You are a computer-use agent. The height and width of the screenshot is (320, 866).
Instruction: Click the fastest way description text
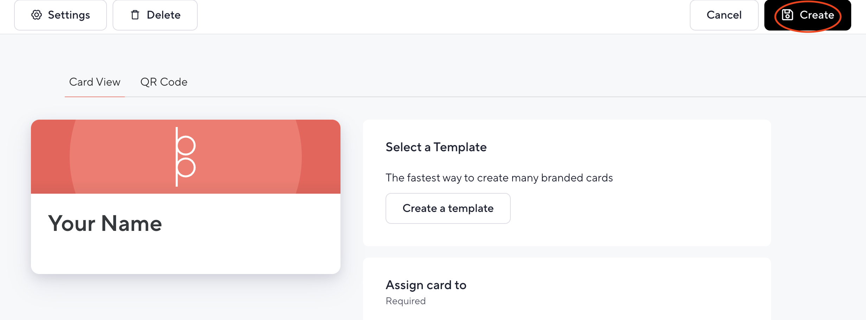point(499,178)
